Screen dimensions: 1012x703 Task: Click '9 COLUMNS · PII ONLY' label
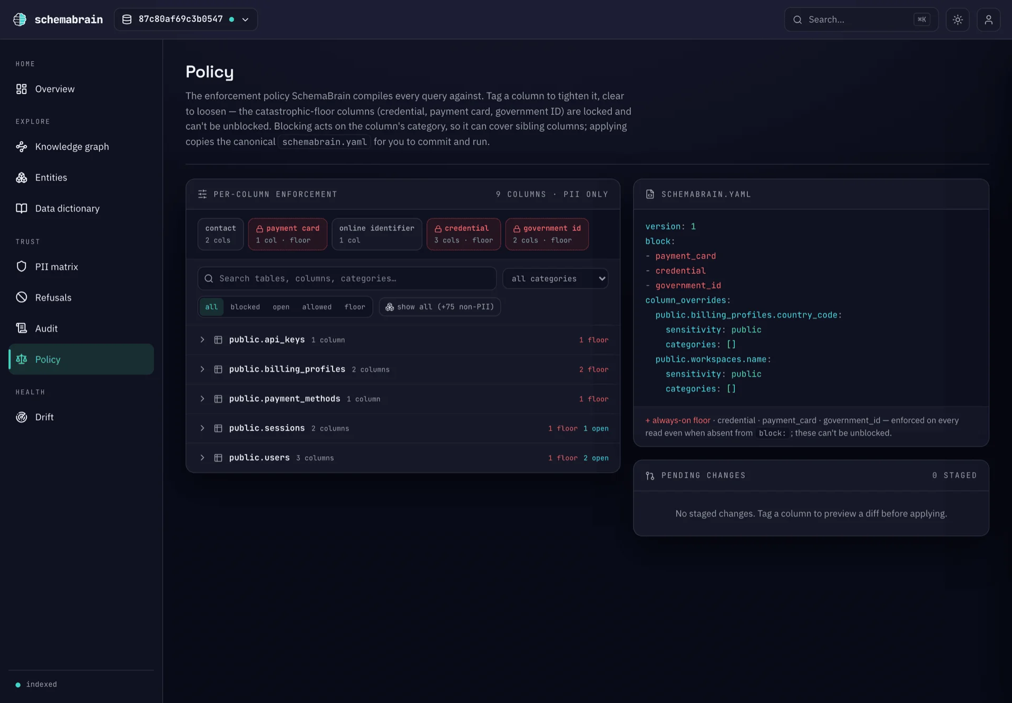pos(552,195)
